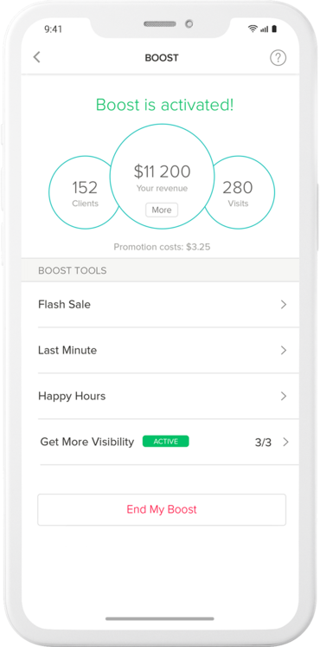Open the Happy Hours chevron arrow

click(284, 396)
